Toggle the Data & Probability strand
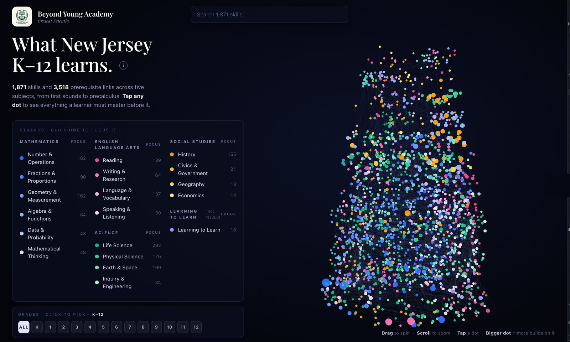Screen dimensions: 570x342 point(53,234)
